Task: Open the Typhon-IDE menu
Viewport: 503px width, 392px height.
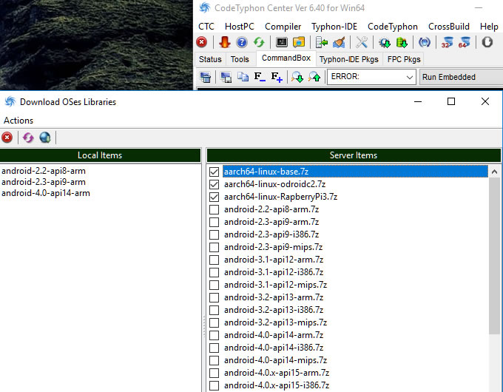Action: (334, 27)
